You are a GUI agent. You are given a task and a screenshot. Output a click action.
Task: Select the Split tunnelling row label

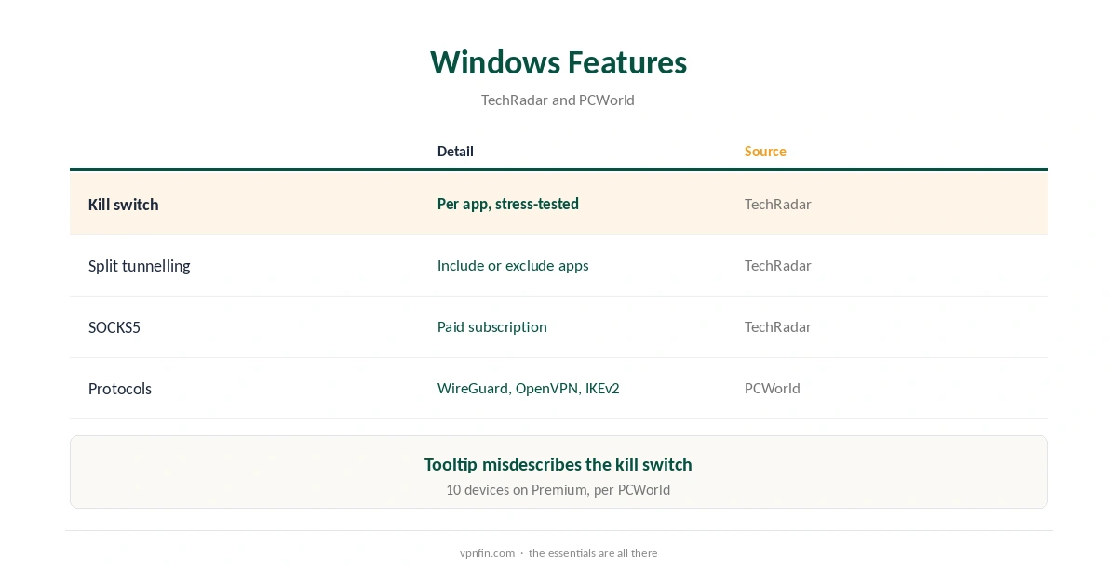140,266
